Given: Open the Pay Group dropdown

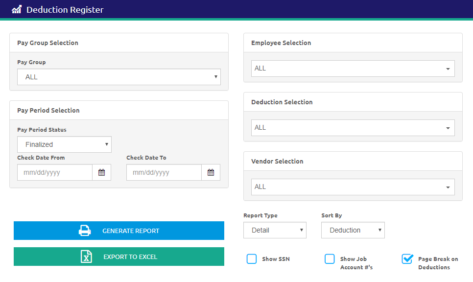Looking at the screenshot, I should pos(119,77).
